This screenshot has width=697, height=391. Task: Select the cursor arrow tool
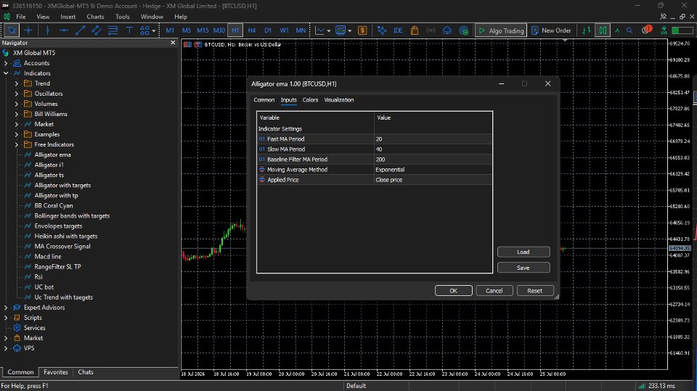pyautogui.click(x=12, y=30)
